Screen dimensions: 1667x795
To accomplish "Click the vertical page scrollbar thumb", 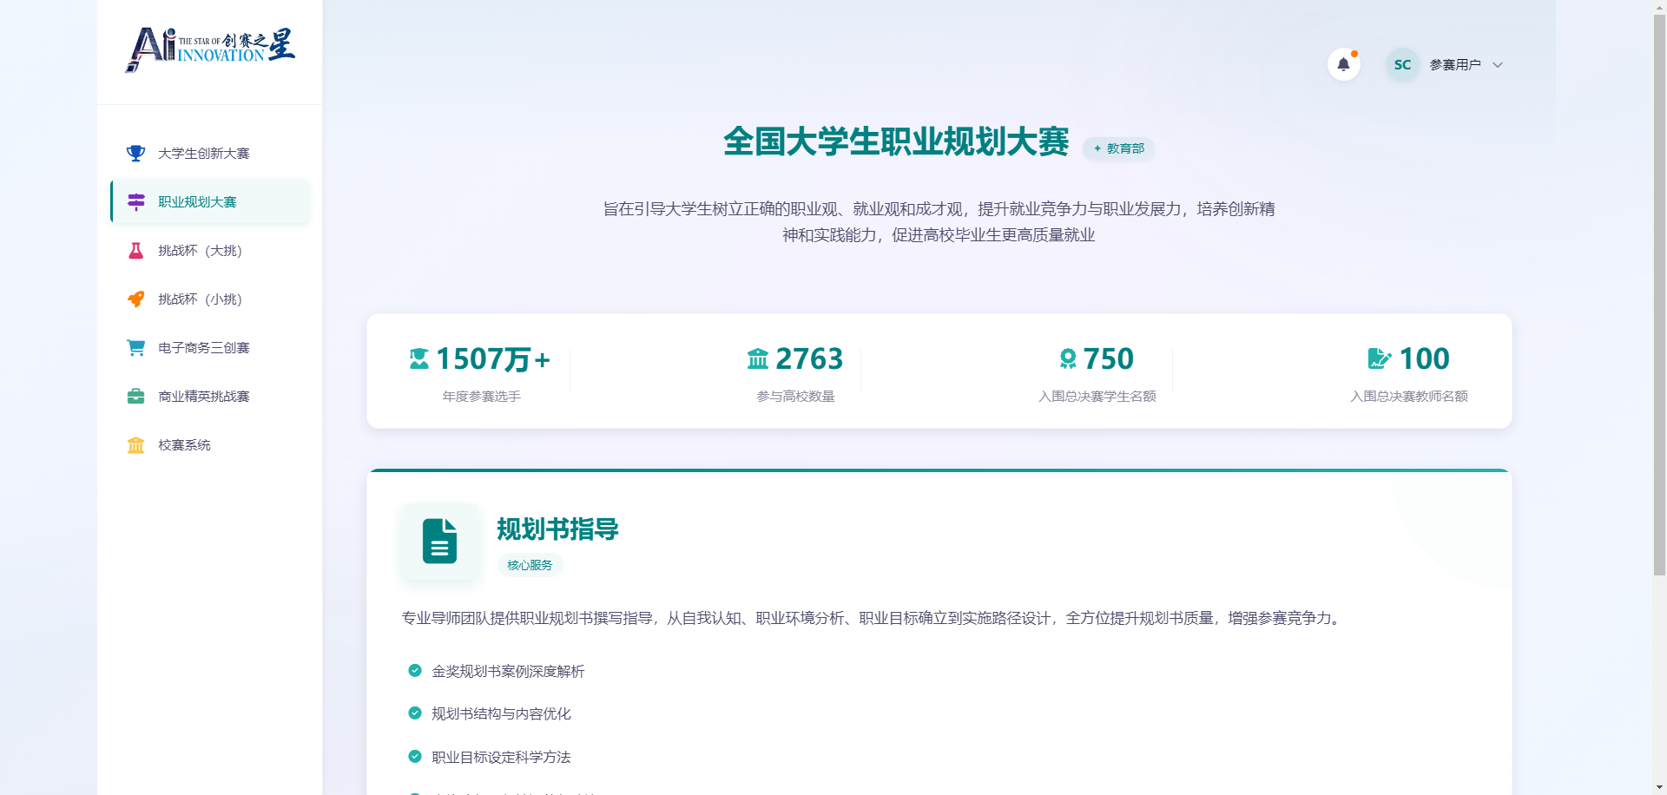I will tap(1659, 295).
